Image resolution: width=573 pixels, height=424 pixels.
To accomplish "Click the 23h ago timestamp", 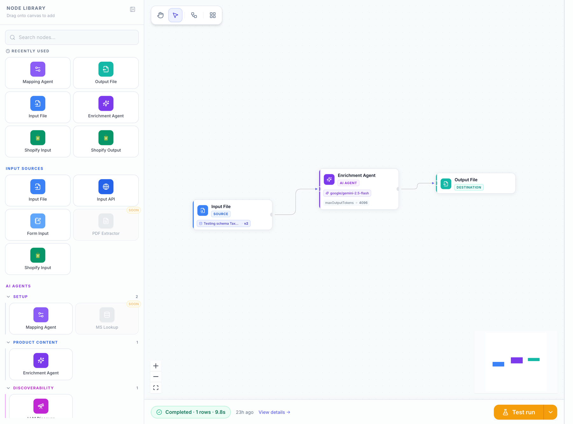I will [244, 412].
